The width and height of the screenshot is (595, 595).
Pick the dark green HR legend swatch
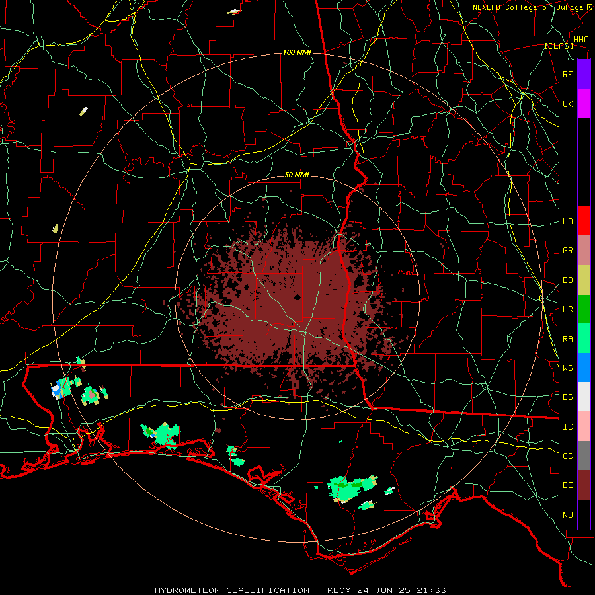[584, 309]
